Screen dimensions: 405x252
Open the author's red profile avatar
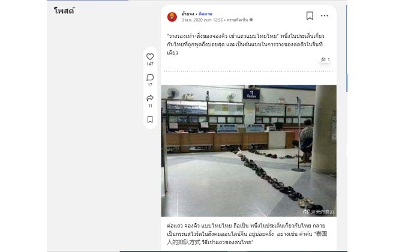[172, 17]
